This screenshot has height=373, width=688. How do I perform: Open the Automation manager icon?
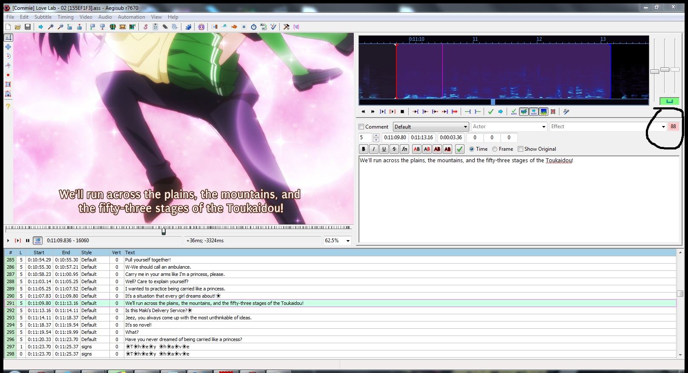[188, 27]
